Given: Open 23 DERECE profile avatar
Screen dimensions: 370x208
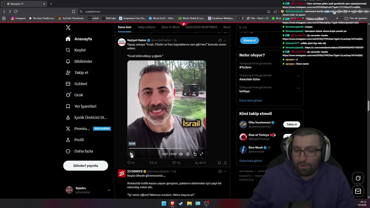Looking at the screenshot, I should point(122,173).
